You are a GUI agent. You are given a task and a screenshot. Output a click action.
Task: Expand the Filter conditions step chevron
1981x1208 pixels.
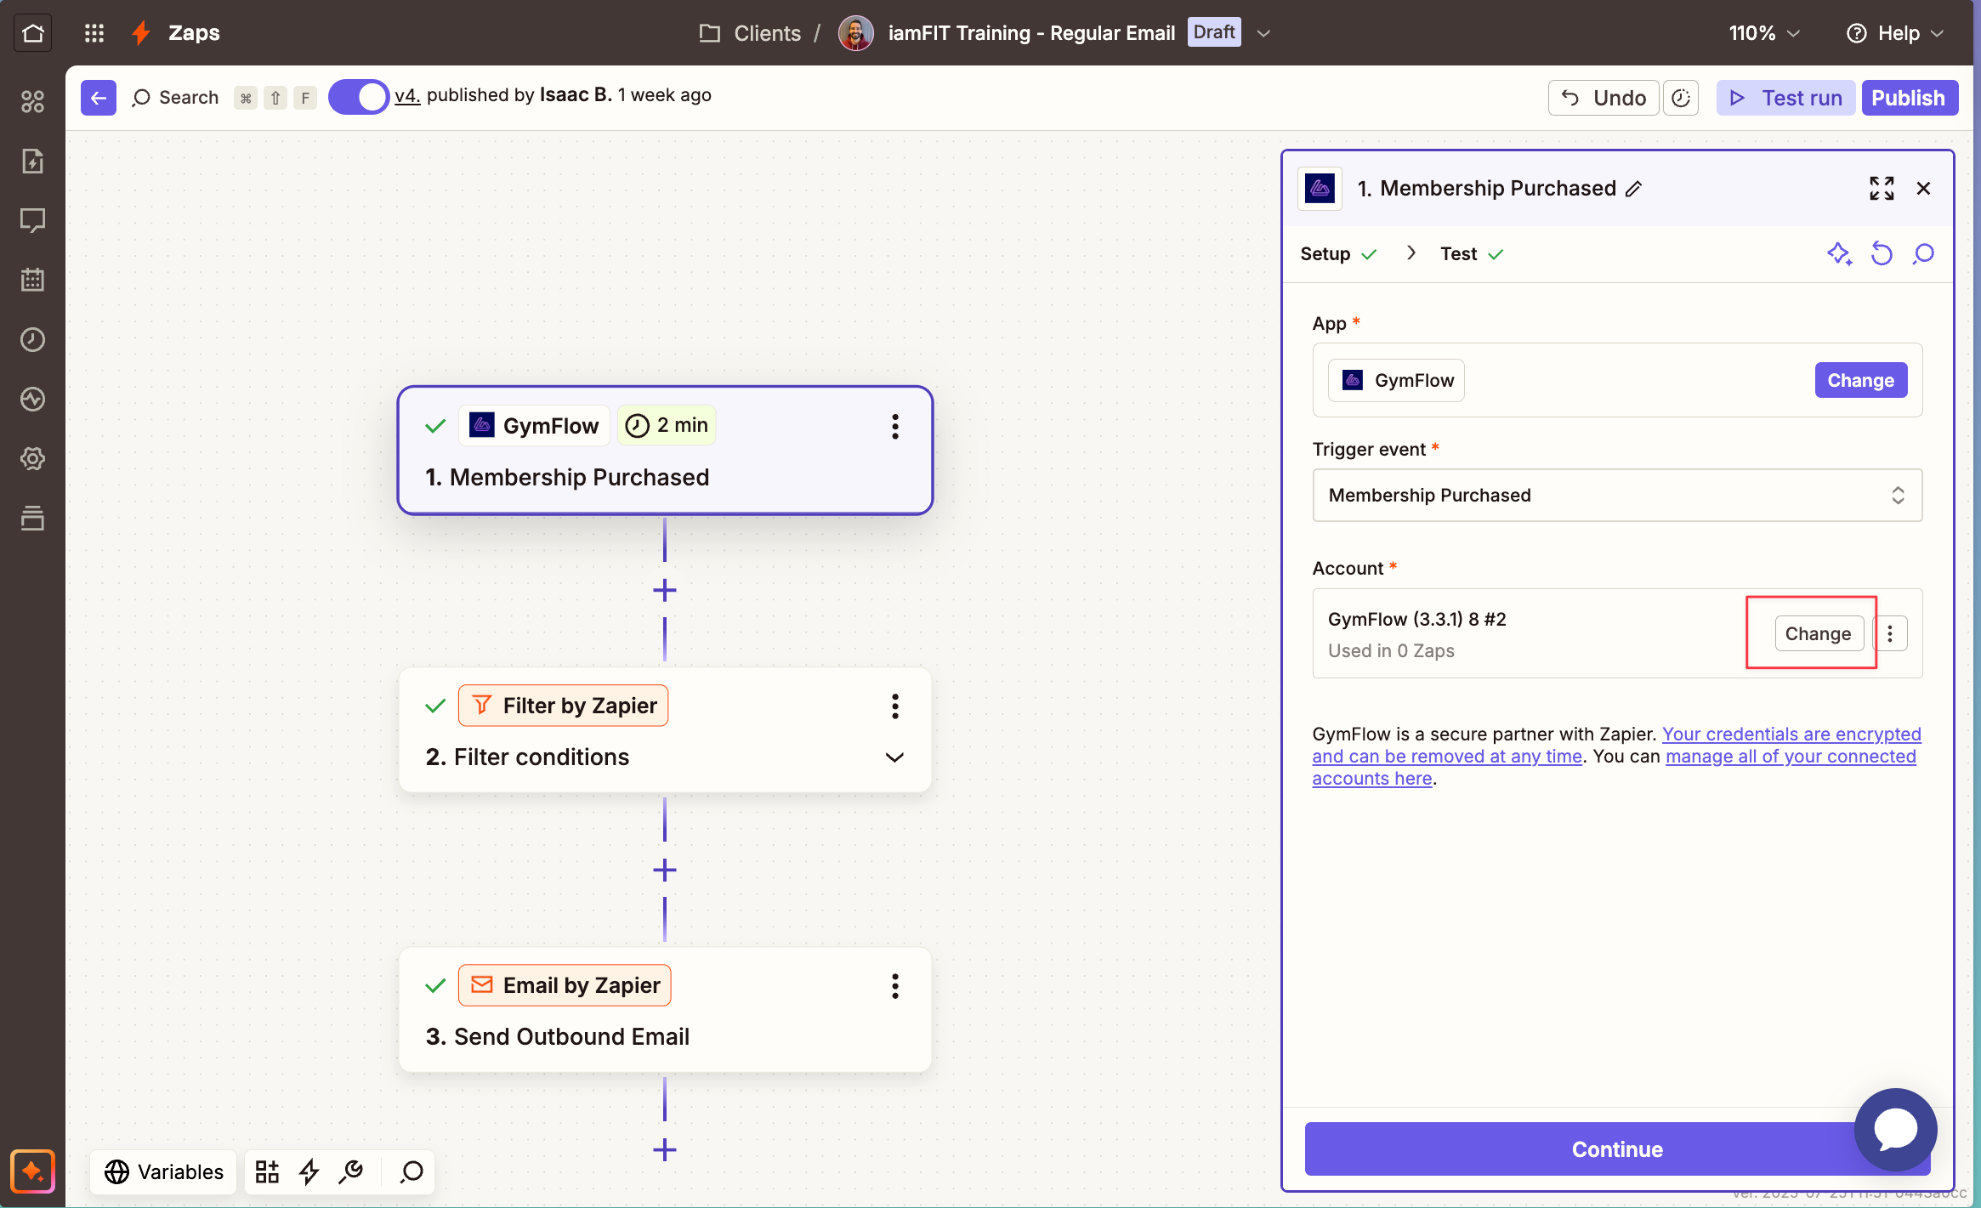tap(894, 757)
